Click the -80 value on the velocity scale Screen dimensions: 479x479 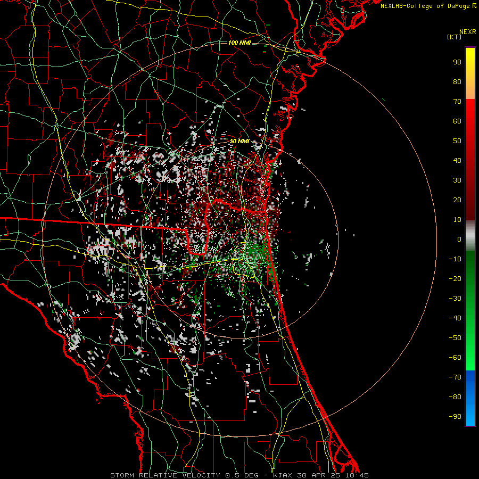click(x=455, y=397)
